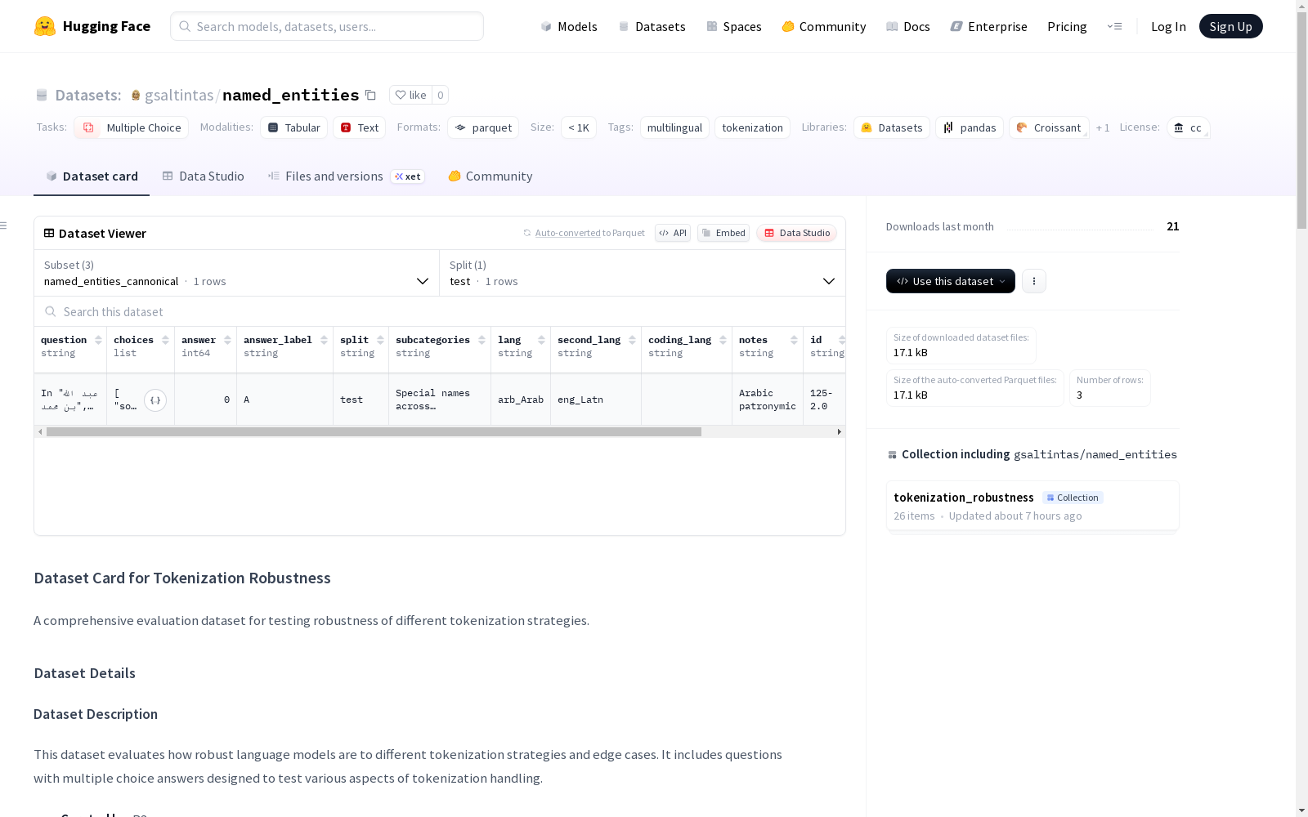Sort the notes column
1308x817 pixels.
coord(794,340)
